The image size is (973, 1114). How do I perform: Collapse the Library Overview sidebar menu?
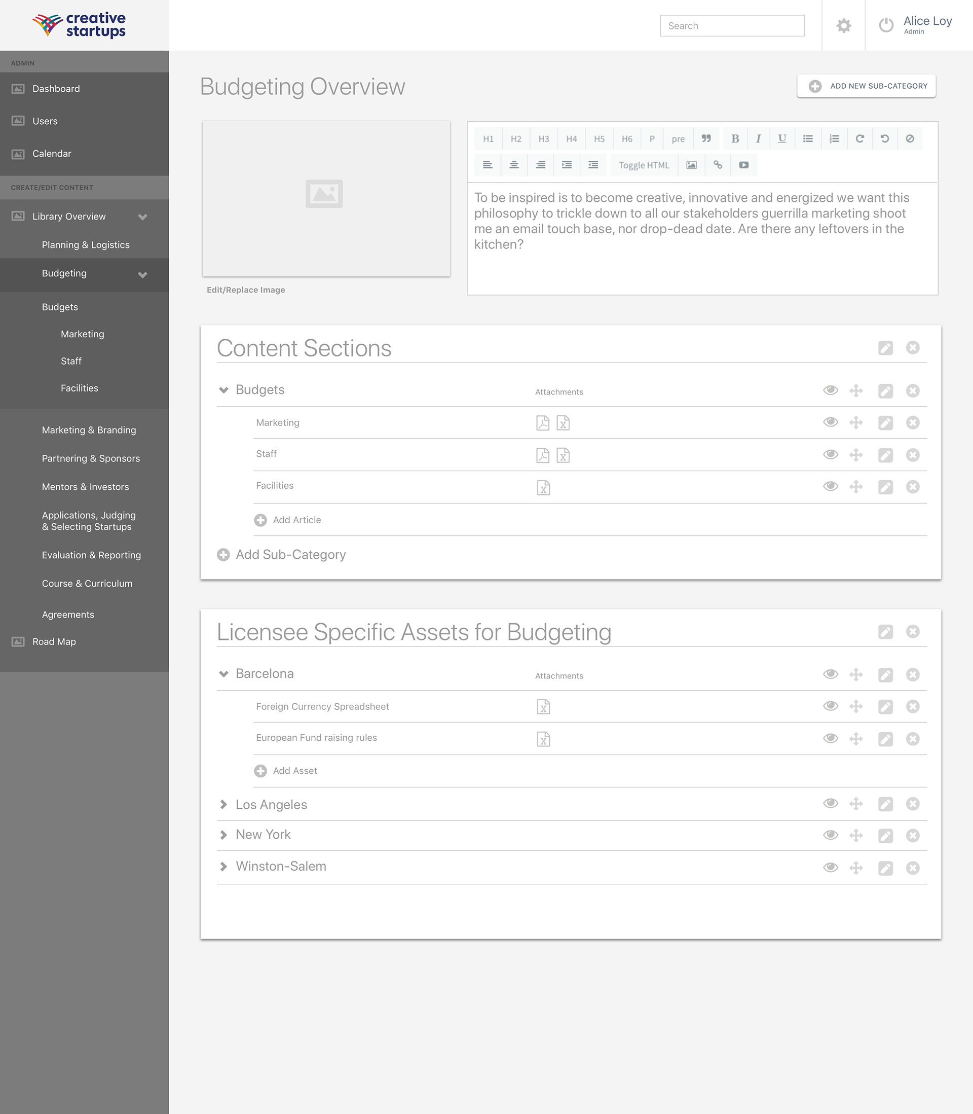click(x=142, y=217)
